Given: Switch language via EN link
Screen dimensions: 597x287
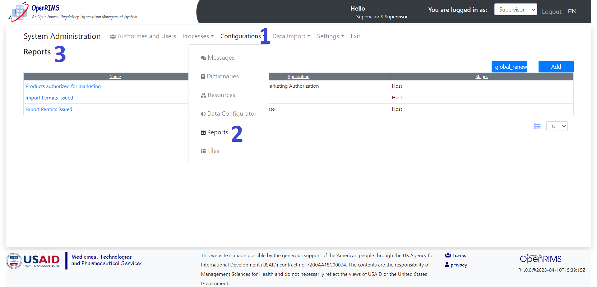Looking at the screenshot, I should click(572, 11).
